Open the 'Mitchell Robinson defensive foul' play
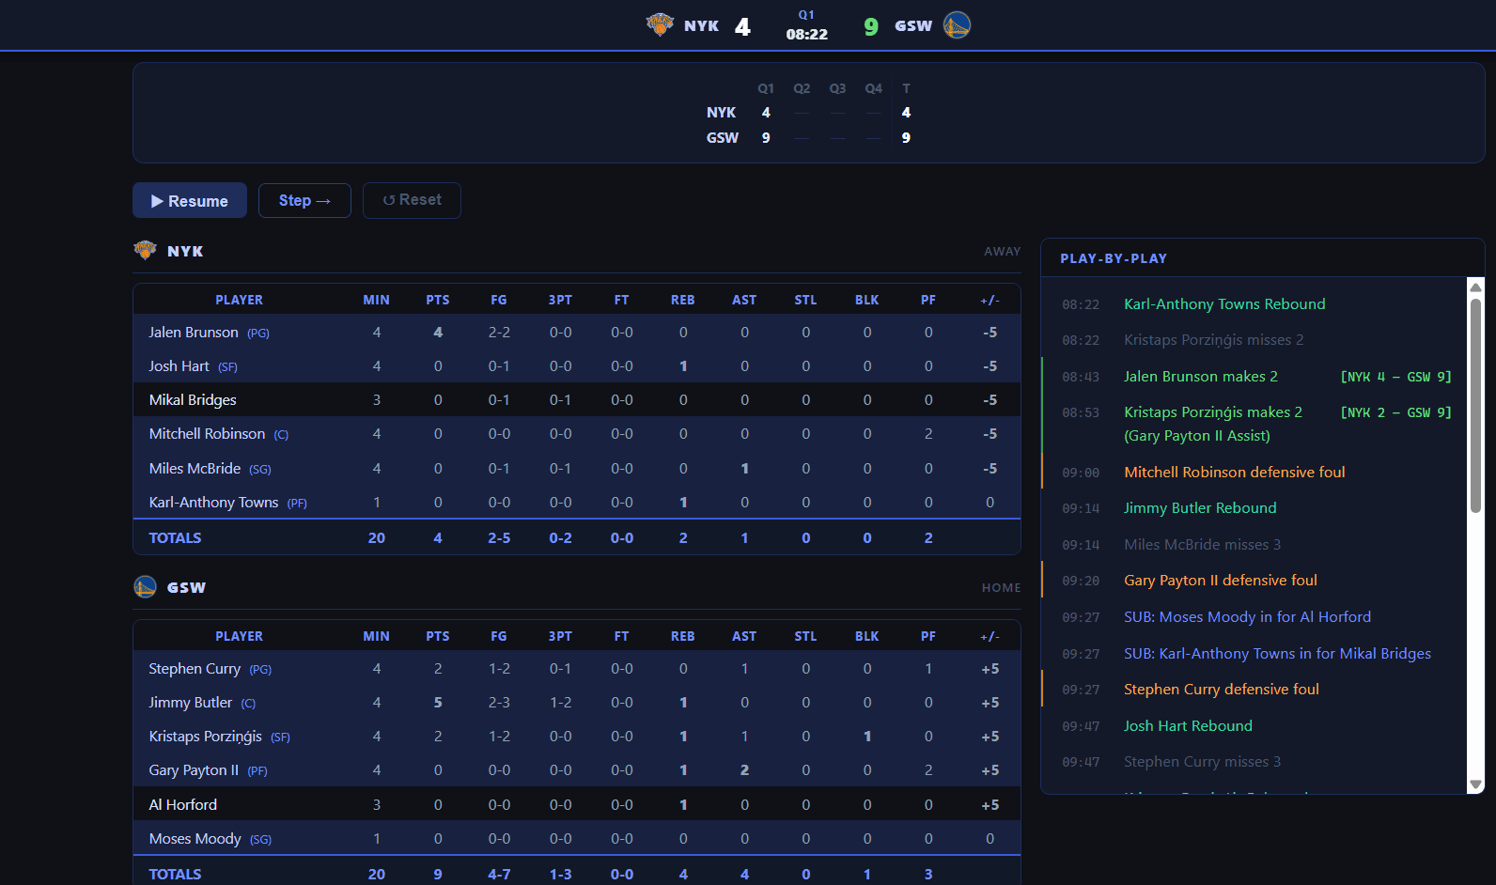Screen dimensions: 1496x885 point(1254,472)
